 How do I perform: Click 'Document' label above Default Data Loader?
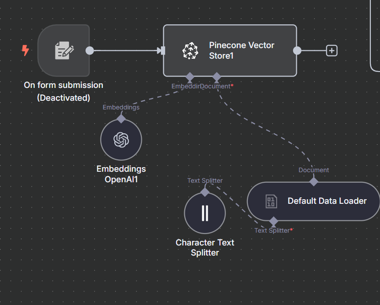point(314,170)
